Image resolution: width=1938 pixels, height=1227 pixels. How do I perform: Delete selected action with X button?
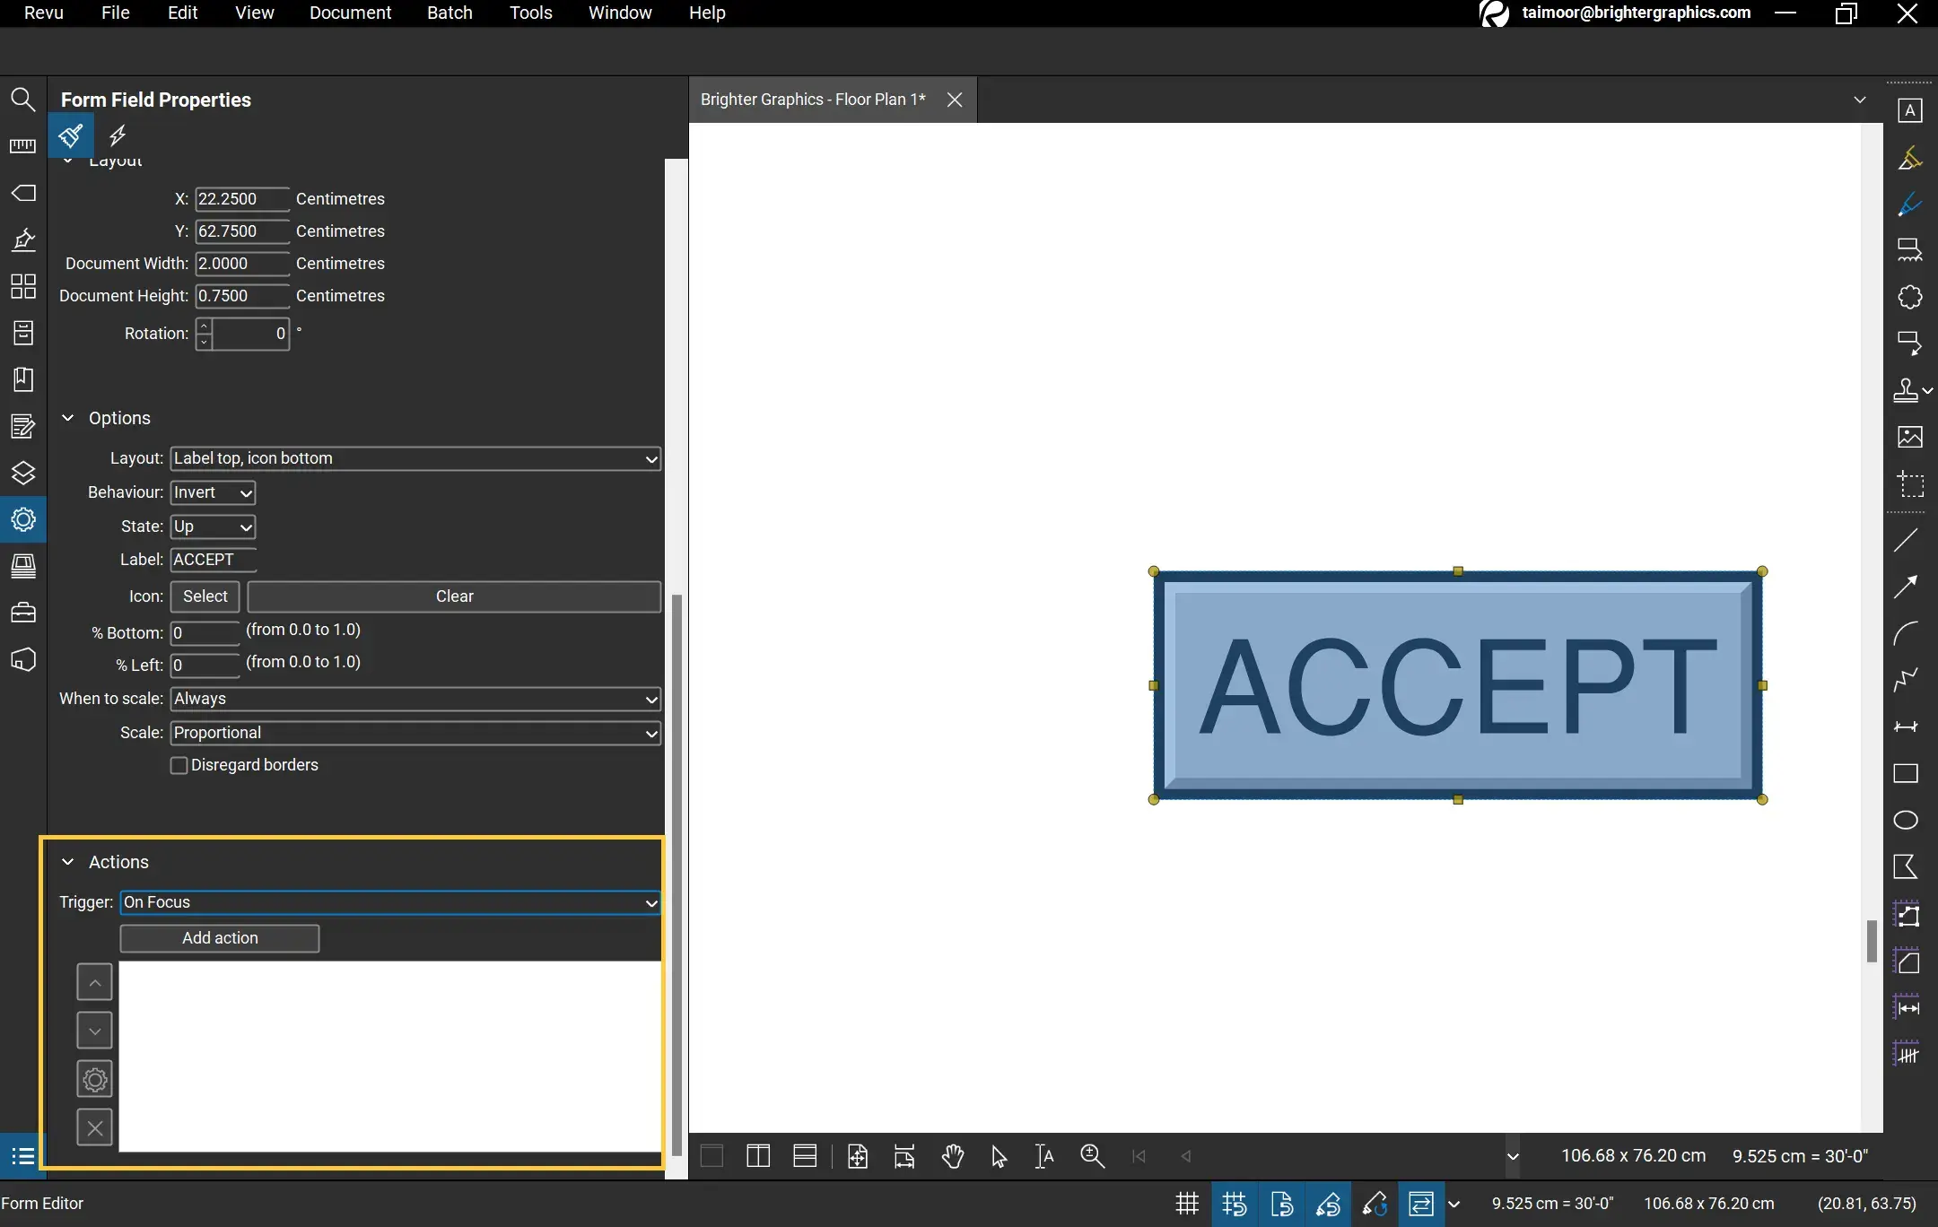(x=94, y=1127)
